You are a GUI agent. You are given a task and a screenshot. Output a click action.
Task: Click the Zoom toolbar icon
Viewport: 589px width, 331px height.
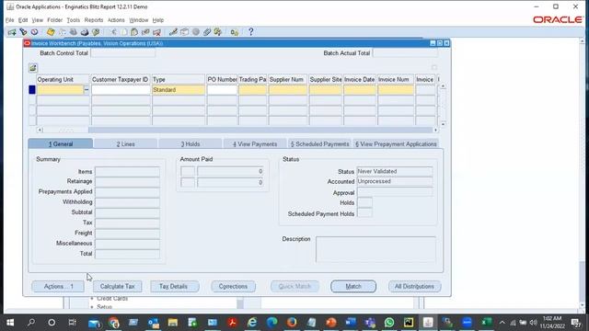click(x=184, y=32)
